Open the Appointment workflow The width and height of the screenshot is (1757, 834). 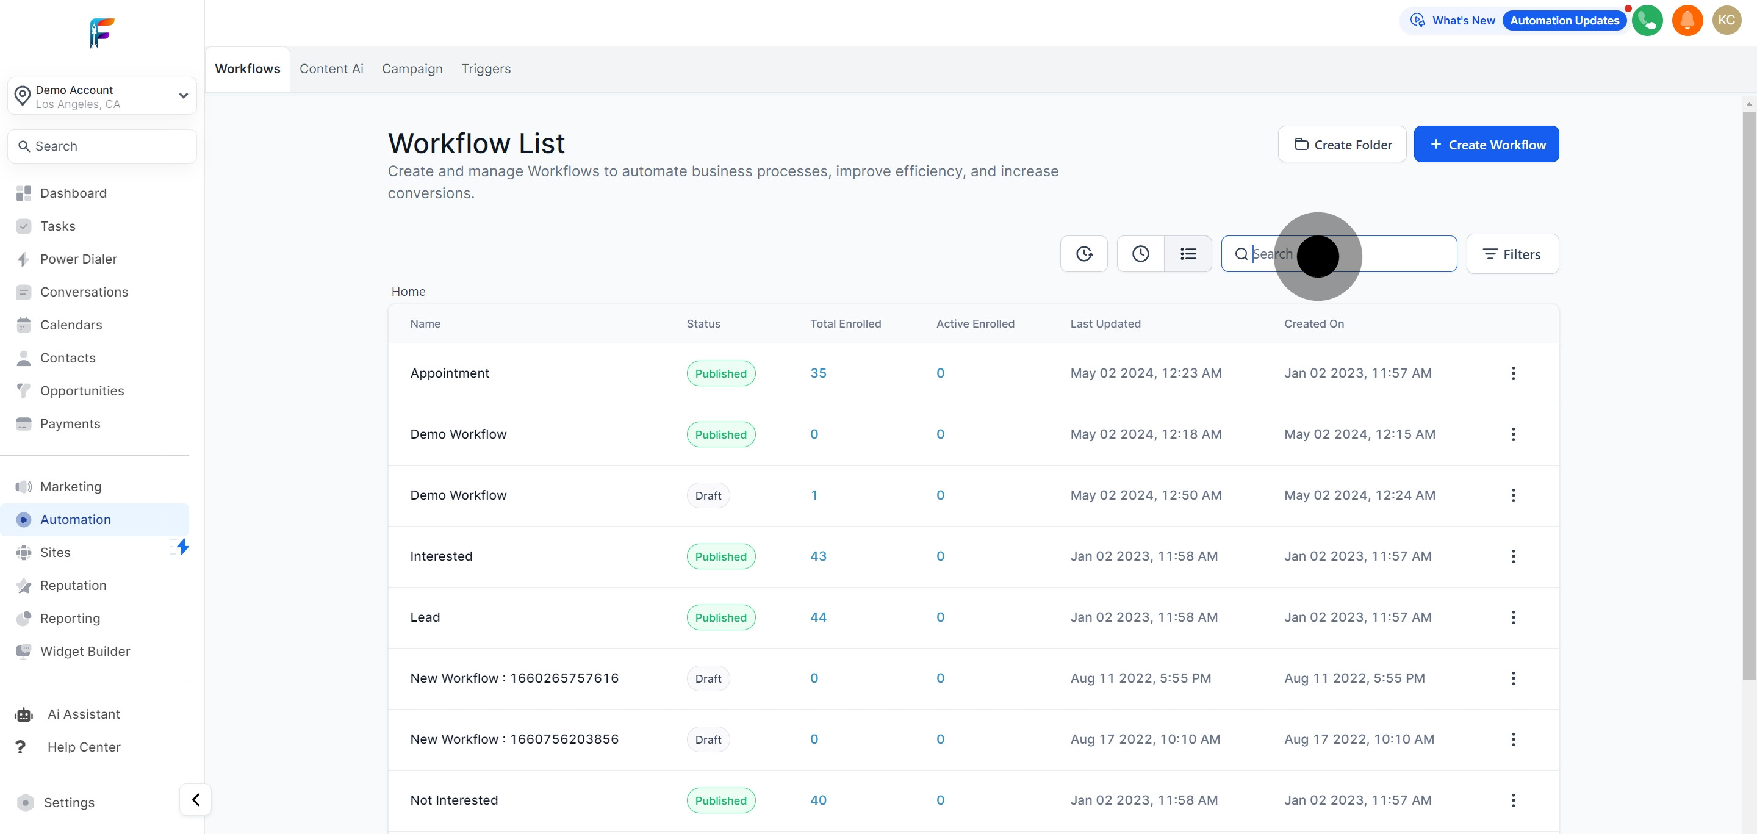(x=450, y=373)
